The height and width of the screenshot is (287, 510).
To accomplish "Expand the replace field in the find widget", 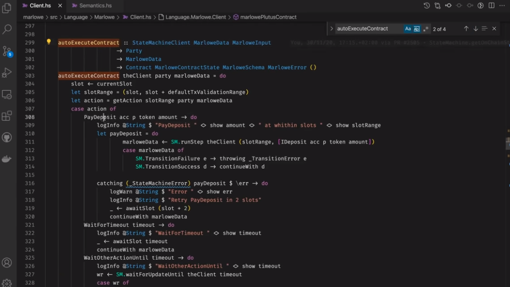I will [x=331, y=29].
